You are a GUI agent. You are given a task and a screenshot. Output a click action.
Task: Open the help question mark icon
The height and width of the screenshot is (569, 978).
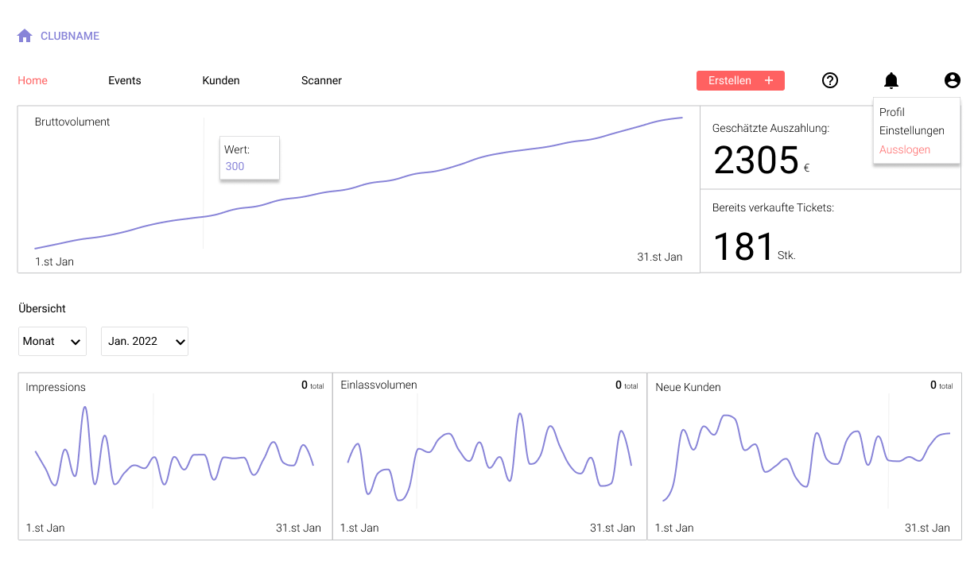[x=830, y=80]
